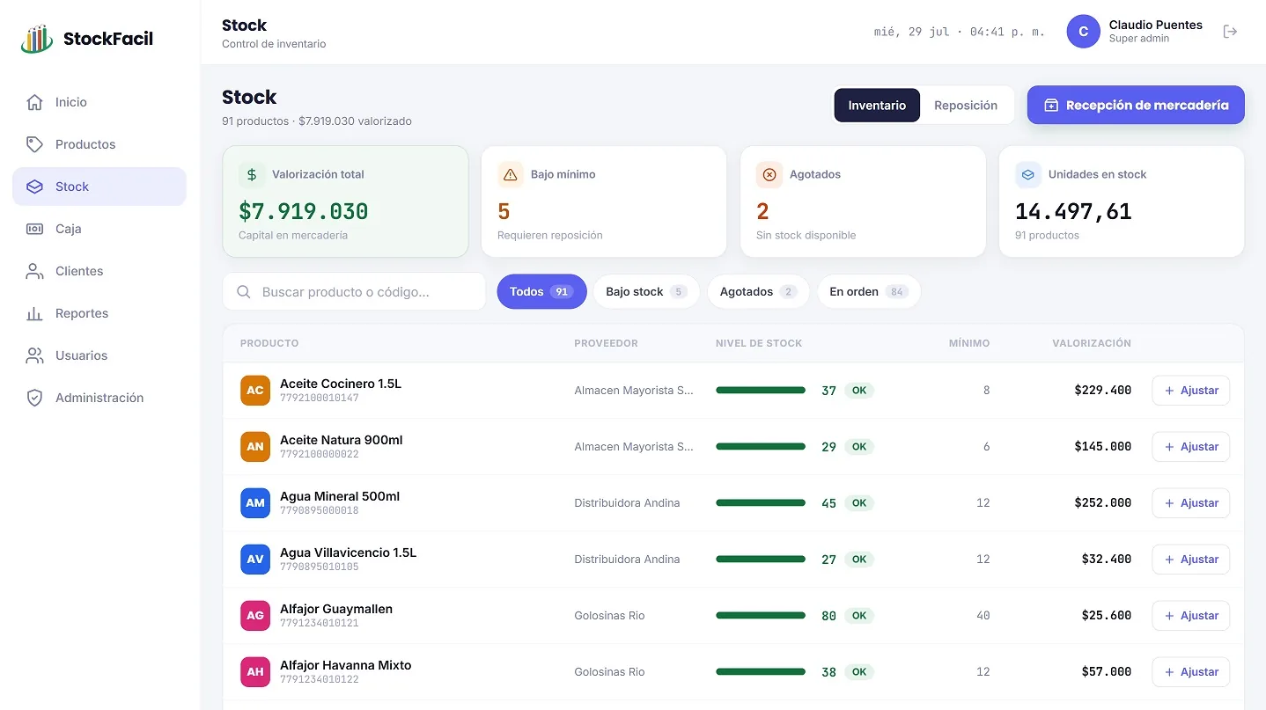Image resolution: width=1266 pixels, height=710 pixels.
Task: Select the Todos filter with 91 items
Action: coord(541,291)
